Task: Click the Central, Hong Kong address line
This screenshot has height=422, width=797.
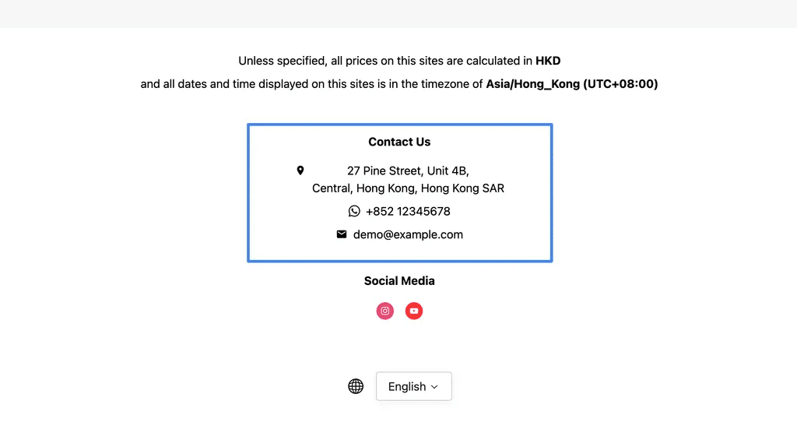Action: click(x=408, y=188)
